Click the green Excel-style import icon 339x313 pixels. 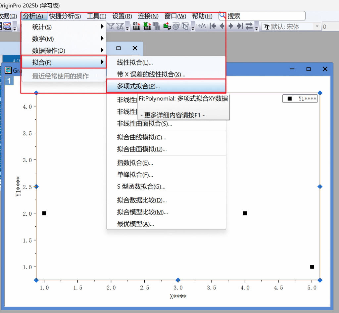tap(147, 26)
